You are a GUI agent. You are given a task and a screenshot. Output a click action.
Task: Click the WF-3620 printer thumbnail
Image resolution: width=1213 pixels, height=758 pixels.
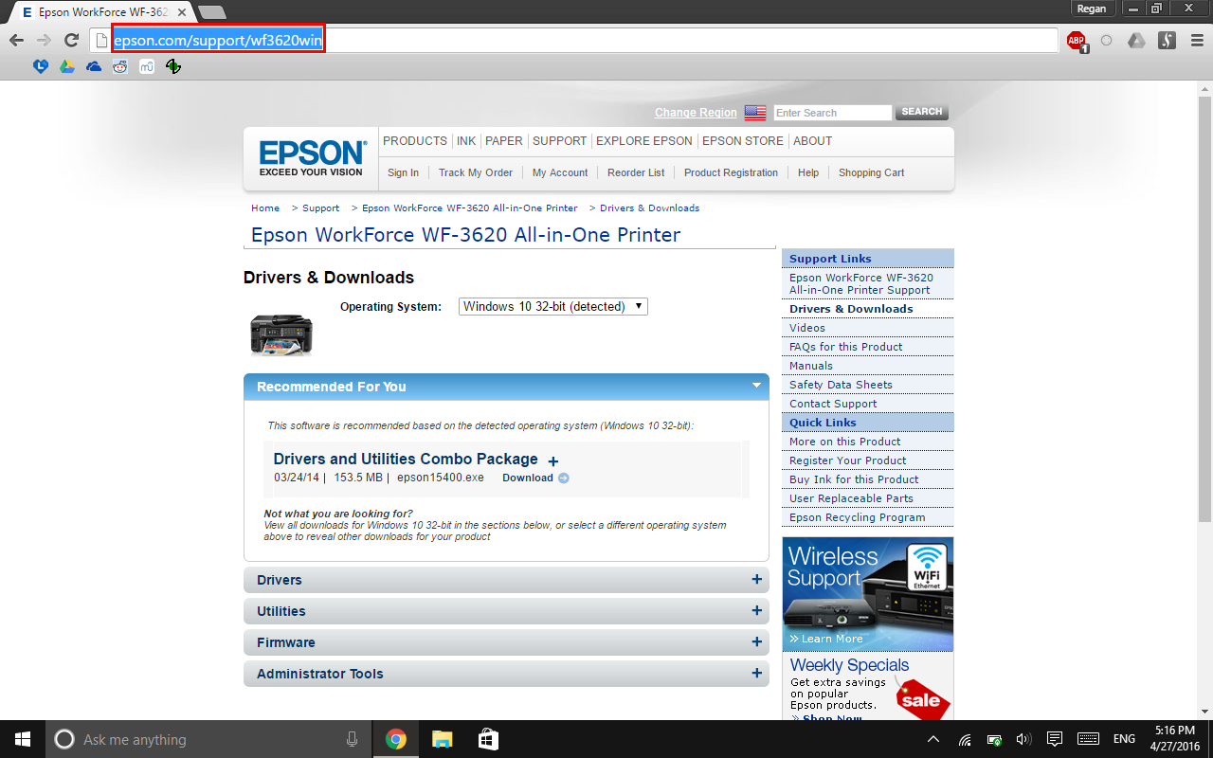(x=281, y=334)
